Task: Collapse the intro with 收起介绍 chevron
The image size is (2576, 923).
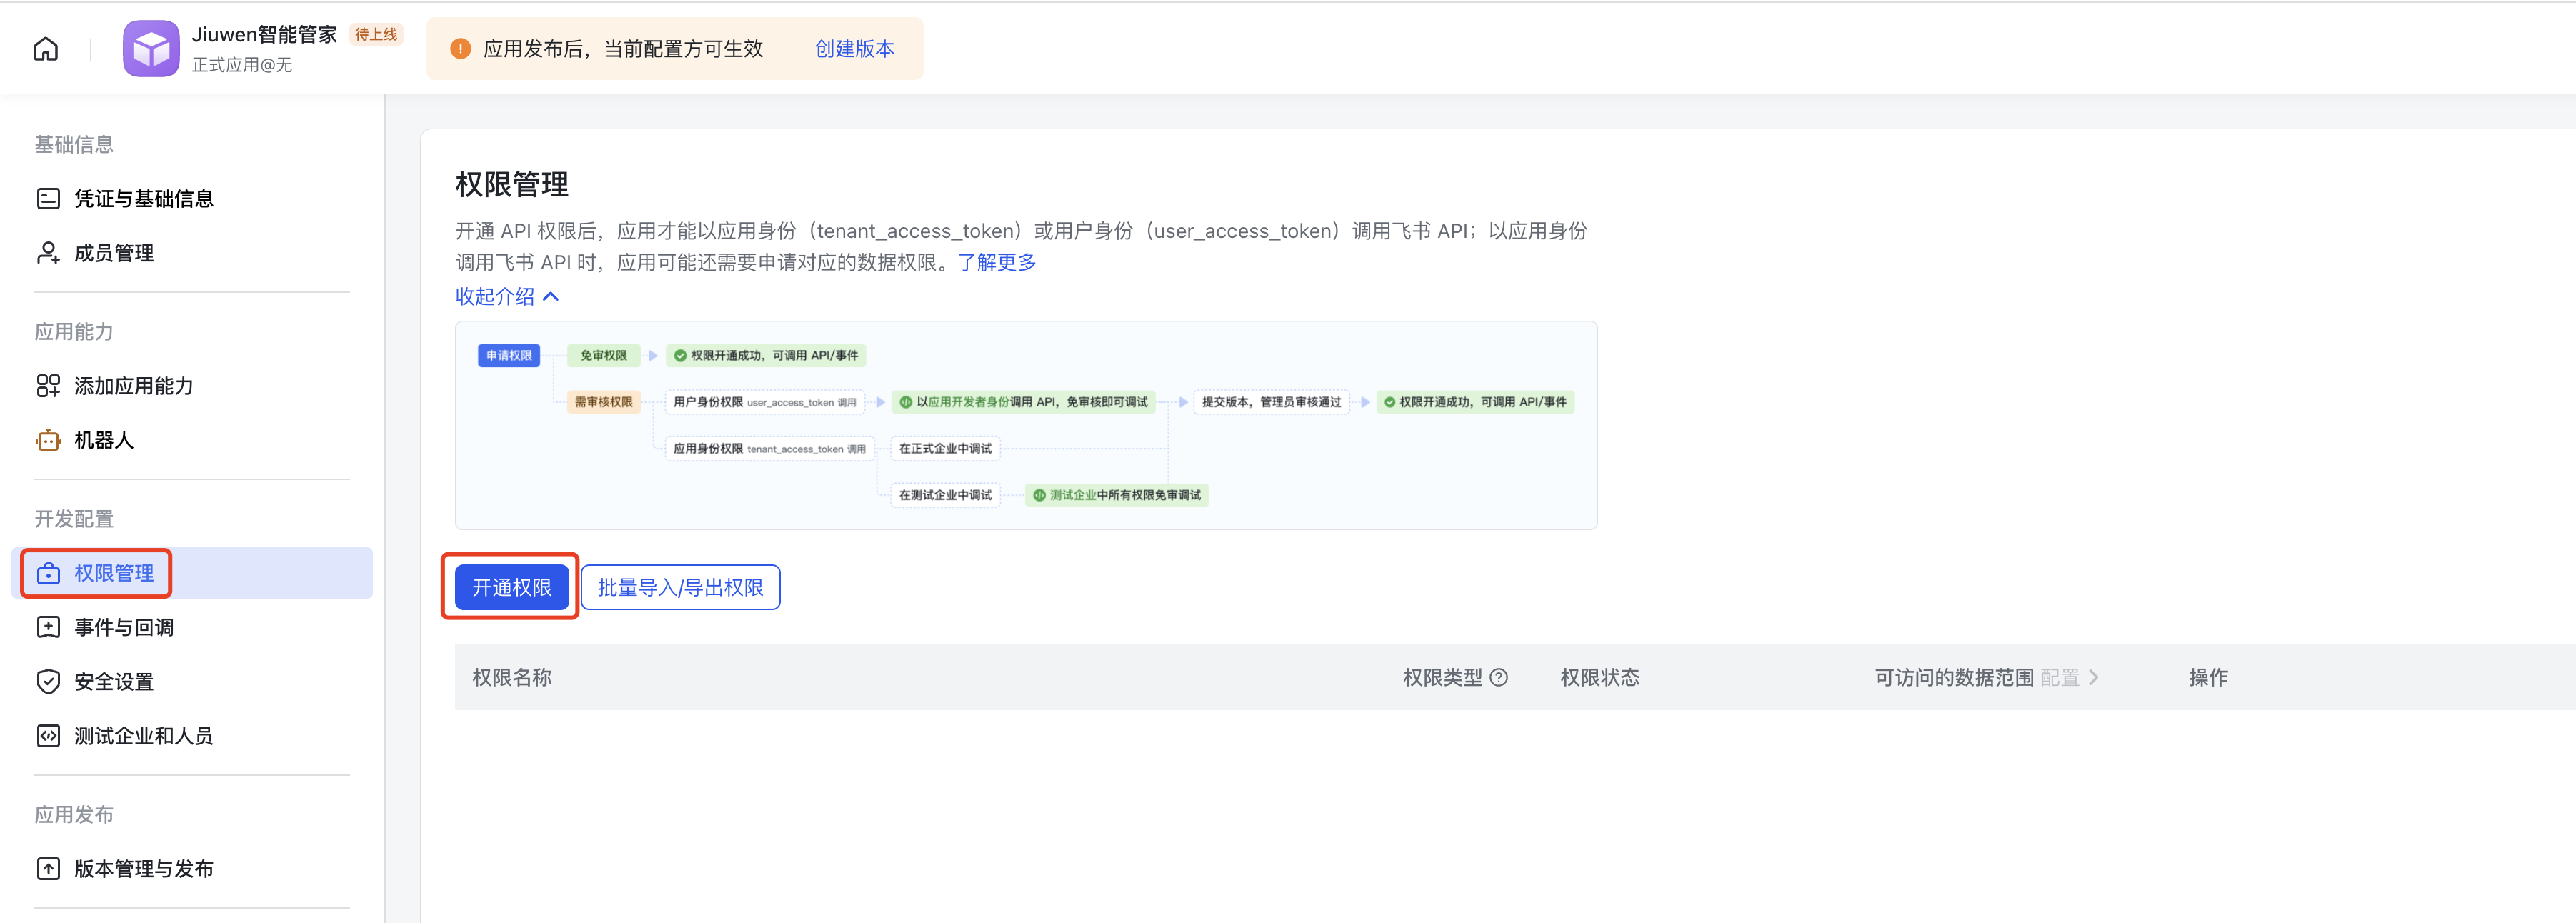Action: 550,297
